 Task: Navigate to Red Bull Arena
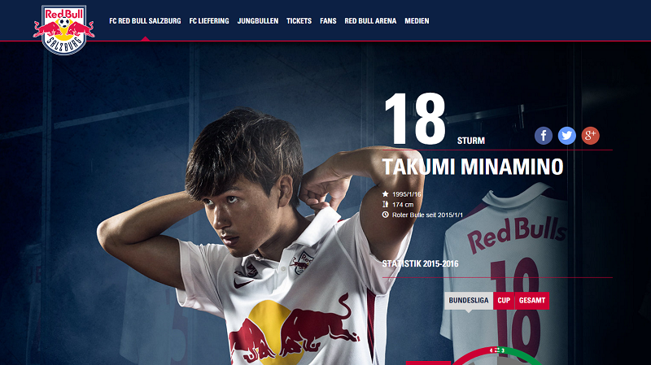click(x=370, y=21)
